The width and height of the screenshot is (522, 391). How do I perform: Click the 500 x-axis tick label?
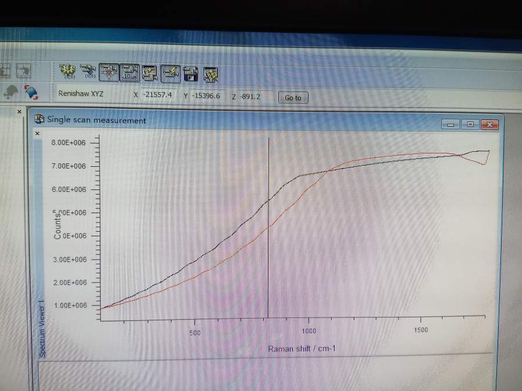point(195,332)
